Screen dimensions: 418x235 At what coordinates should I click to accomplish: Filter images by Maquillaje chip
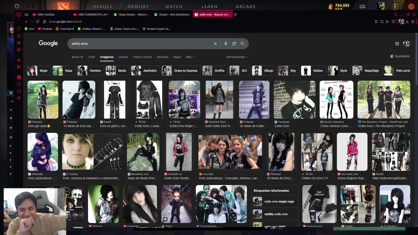[366, 70]
